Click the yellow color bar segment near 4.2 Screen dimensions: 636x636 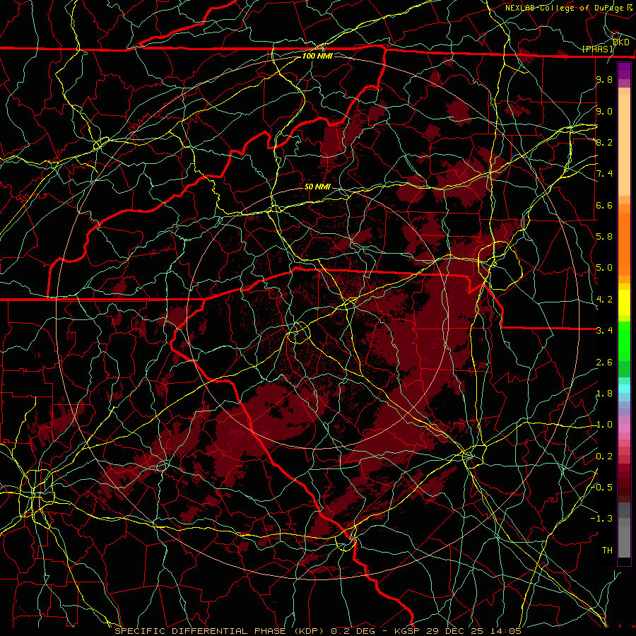[624, 302]
